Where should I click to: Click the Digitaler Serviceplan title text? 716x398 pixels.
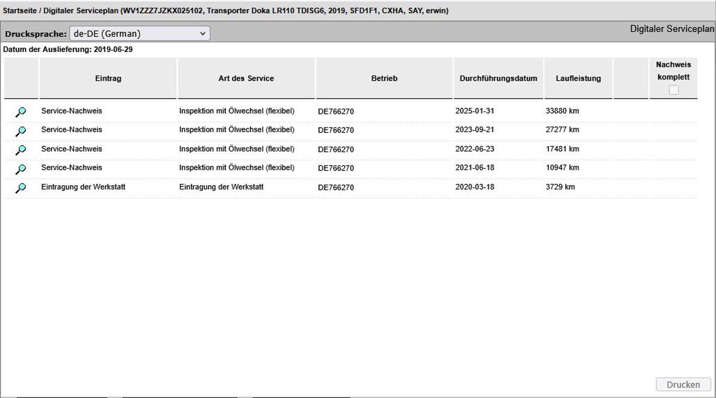(x=672, y=29)
